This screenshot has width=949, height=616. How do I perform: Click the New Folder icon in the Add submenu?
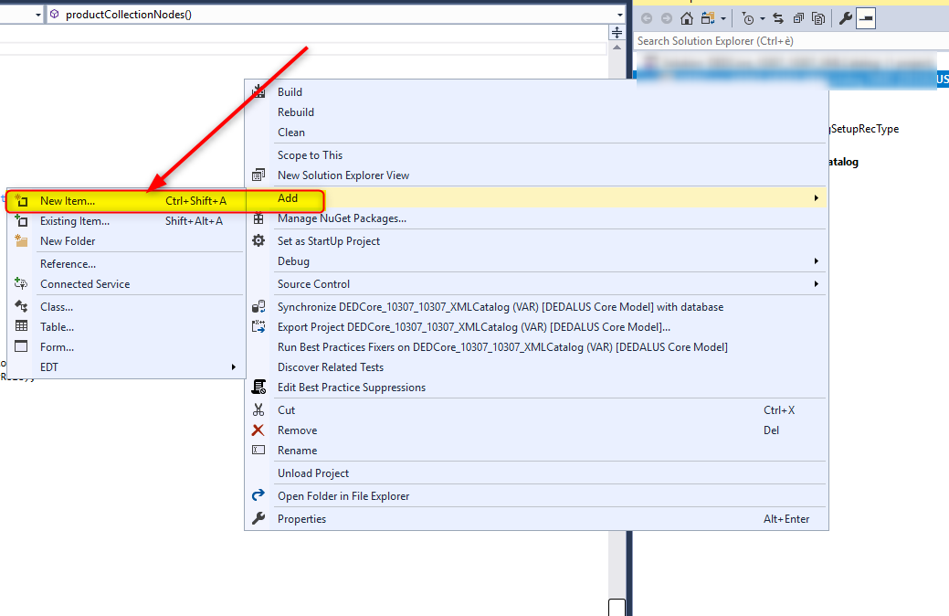point(24,240)
